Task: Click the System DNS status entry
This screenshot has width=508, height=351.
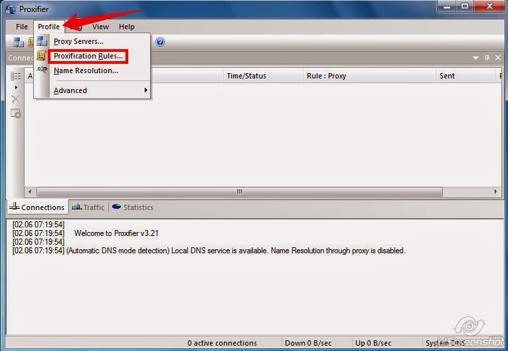Action: (x=446, y=343)
